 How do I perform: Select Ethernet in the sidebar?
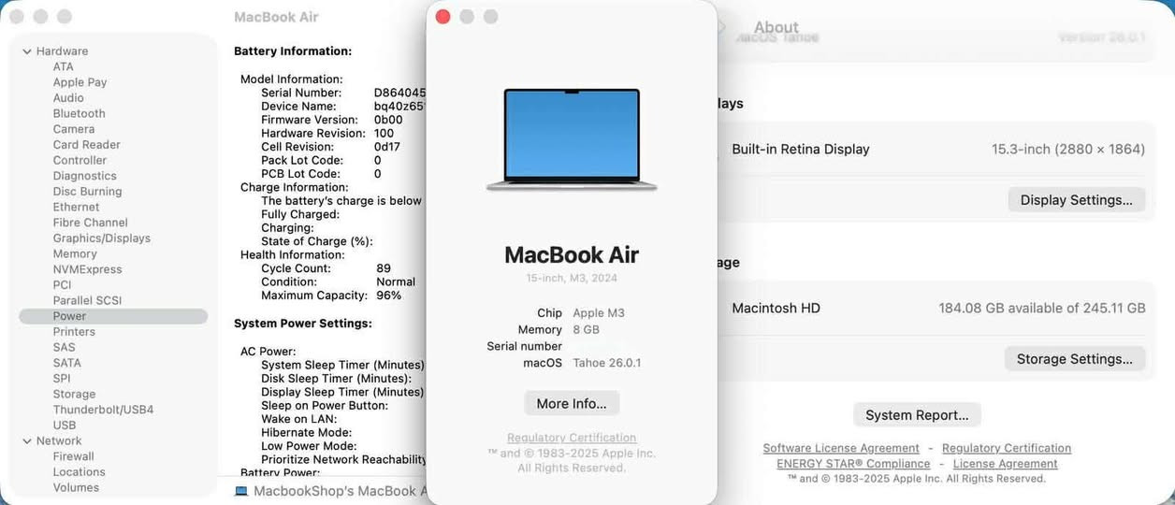(x=76, y=207)
